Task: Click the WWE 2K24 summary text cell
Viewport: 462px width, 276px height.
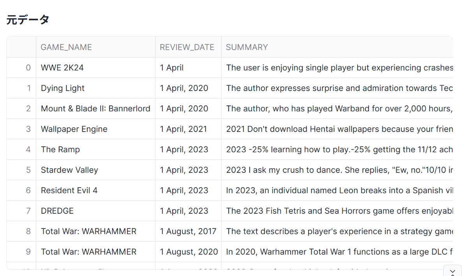Action: (339, 68)
